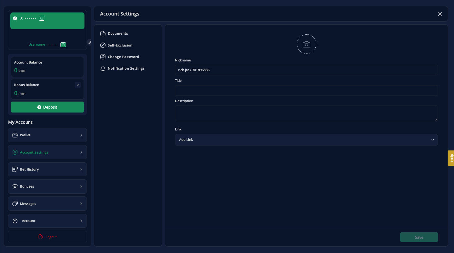Focus the Nickname input field
Screen dimensions: 454x253
point(306,70)
